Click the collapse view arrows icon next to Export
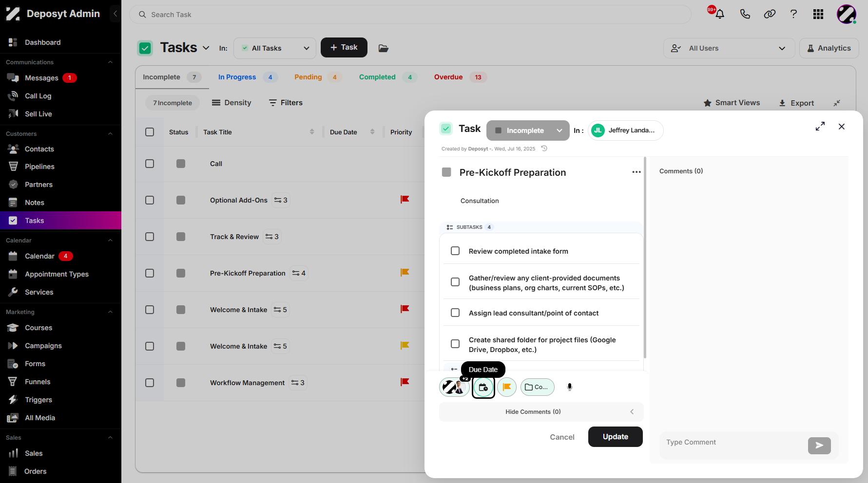This screenshot has width=868, height=483. (x=837, y=103)
